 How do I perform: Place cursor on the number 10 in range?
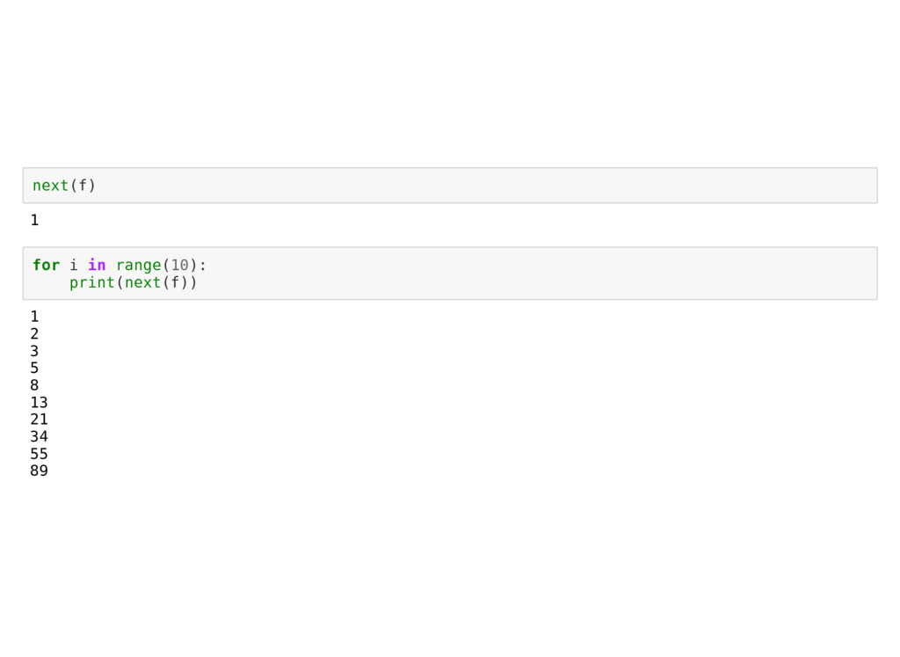[179, 265]
